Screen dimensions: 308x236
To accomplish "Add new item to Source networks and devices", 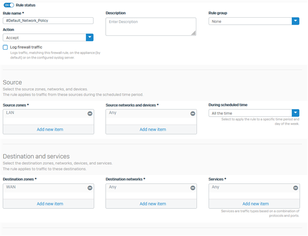I will pos(153,129).
